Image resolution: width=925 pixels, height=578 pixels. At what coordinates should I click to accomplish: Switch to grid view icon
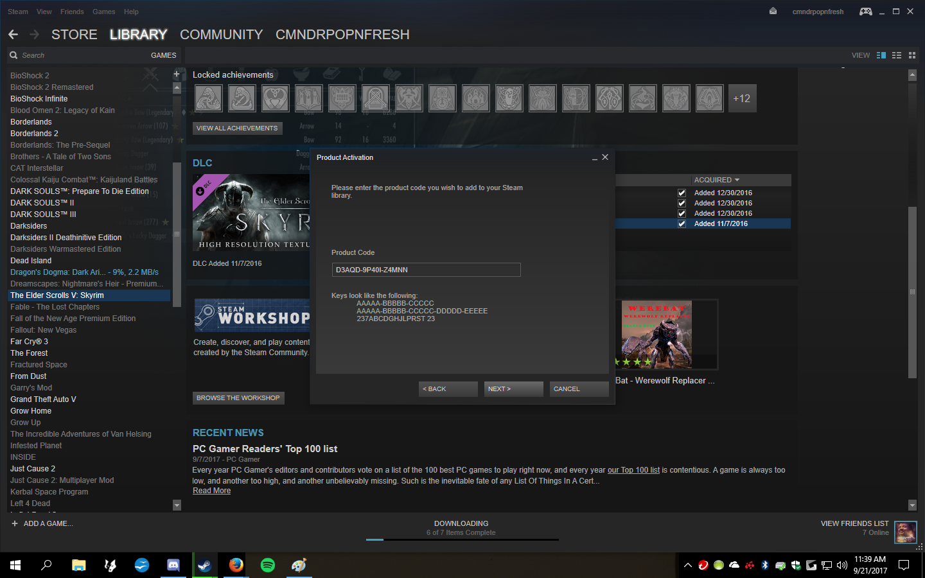tap(912, 55)
